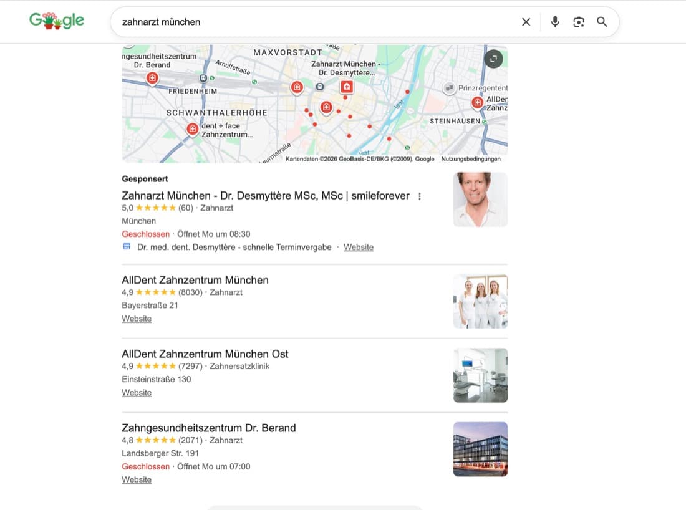
Task: Start voice search with microphone icon
Action: pyautogui.click(x=555, y=22)
